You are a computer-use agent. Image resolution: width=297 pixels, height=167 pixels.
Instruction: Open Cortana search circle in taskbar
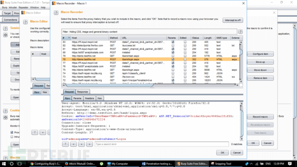point(12,164)
